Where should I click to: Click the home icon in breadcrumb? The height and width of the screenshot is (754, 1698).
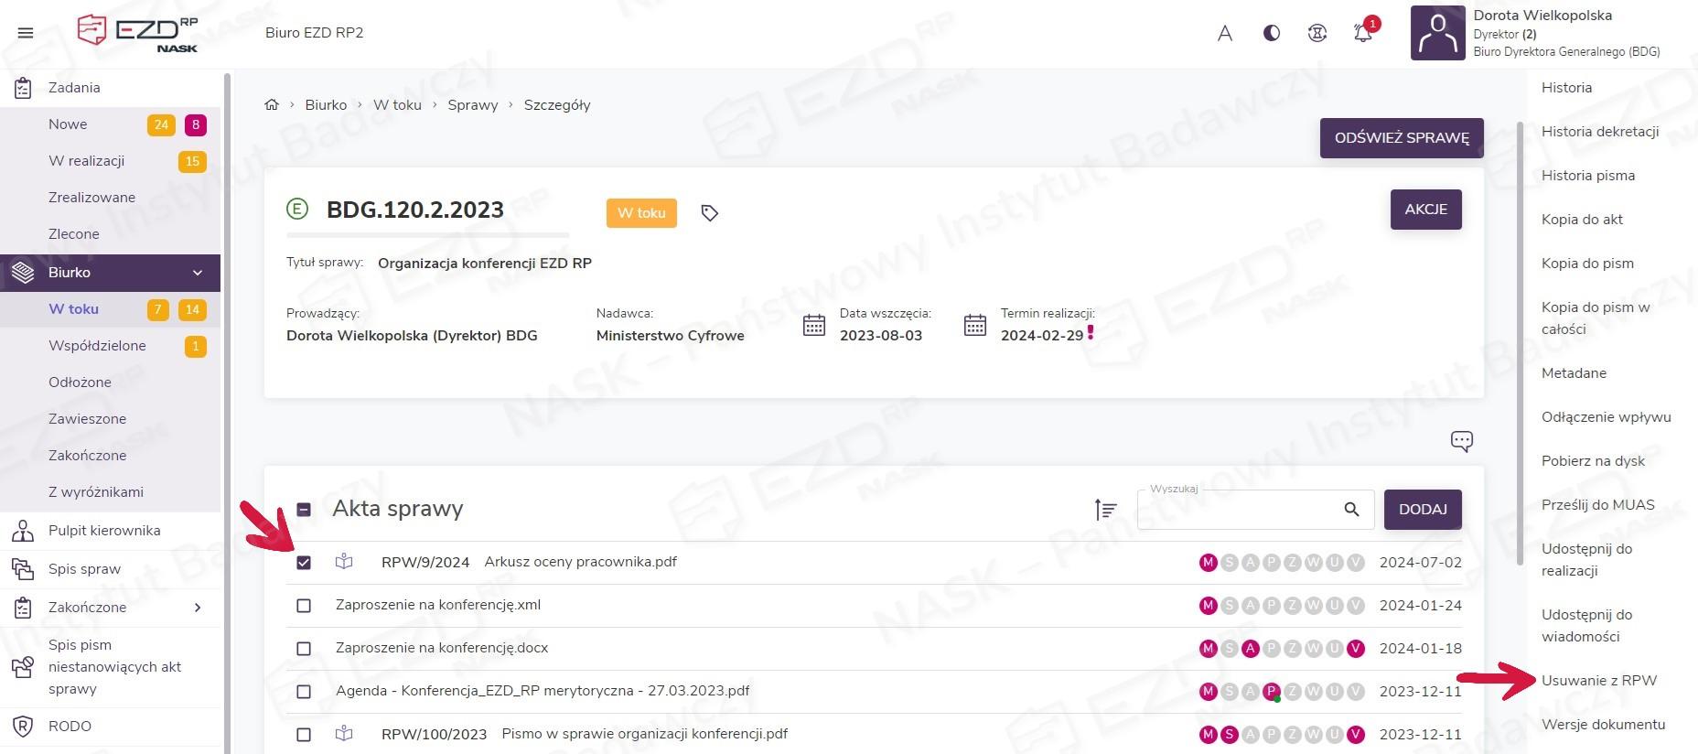272,105
